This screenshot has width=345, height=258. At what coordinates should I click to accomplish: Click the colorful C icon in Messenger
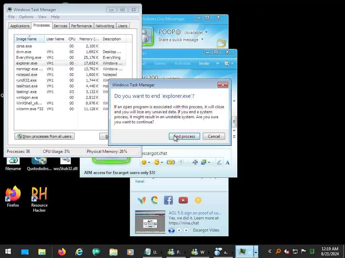(x=154, y=200)
